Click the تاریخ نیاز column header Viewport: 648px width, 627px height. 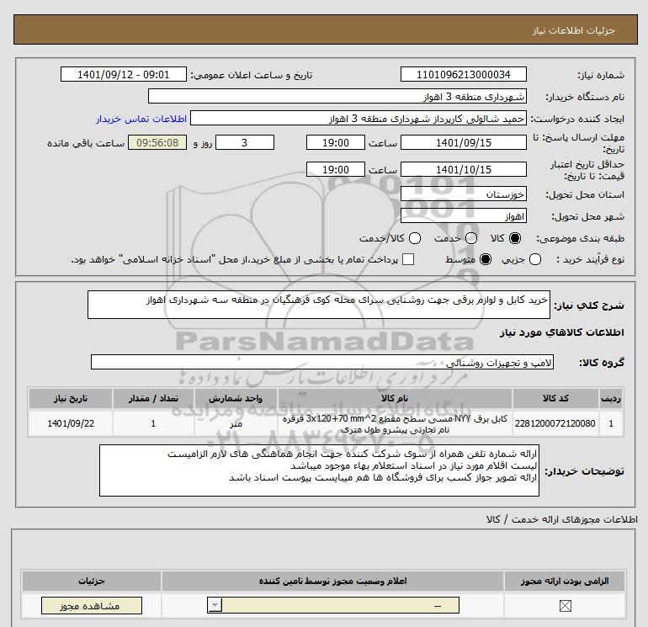pos(71,398)
